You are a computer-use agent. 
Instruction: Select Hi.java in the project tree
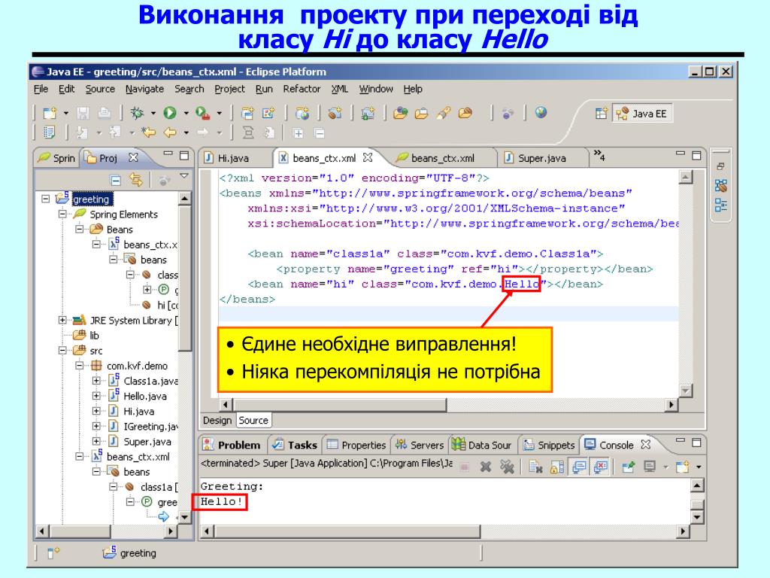click(138, 412)
